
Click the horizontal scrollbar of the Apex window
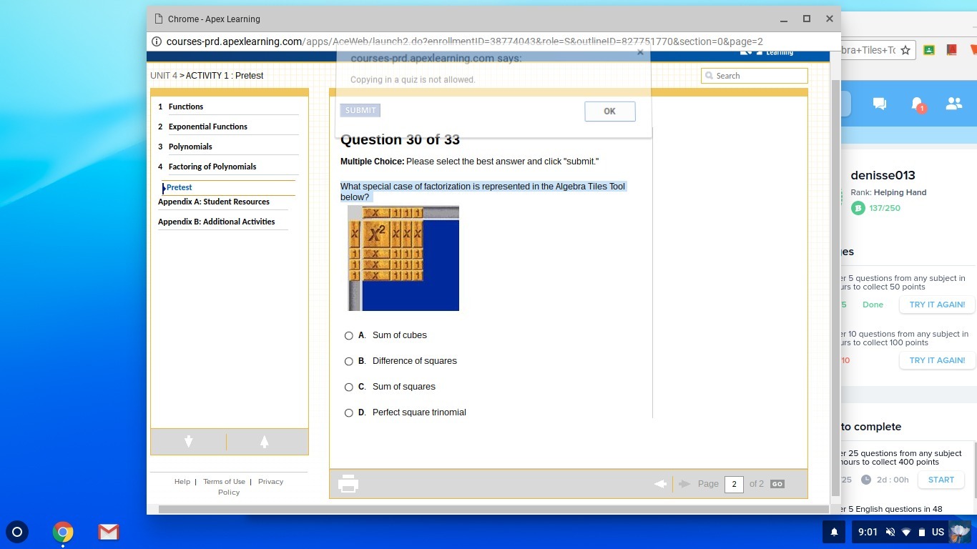[494, 510]
